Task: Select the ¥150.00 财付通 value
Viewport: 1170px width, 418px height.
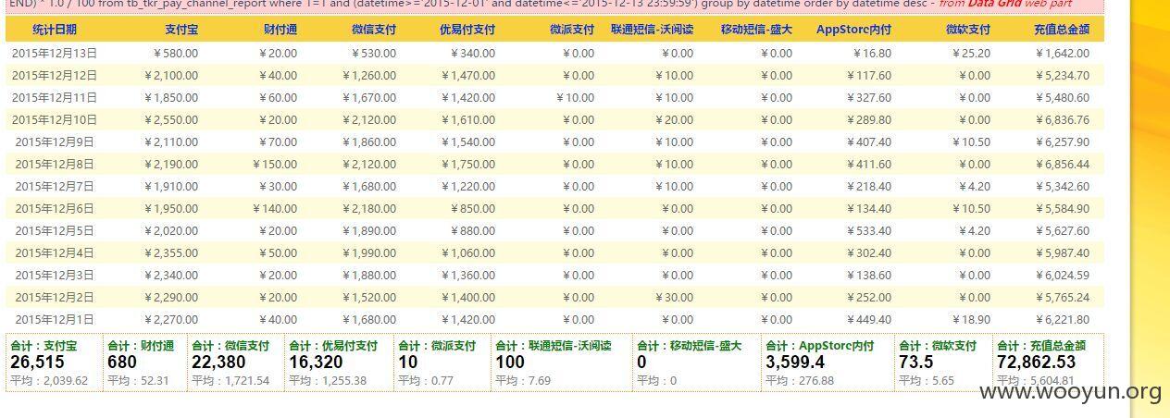Action: tap(275, 165)
